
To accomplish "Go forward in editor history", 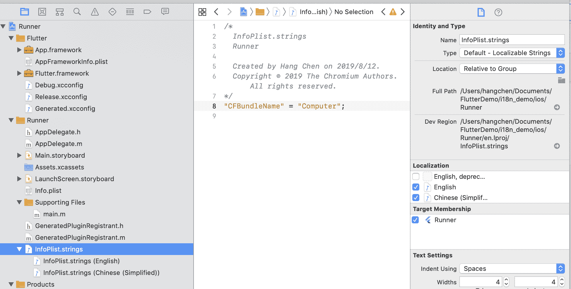I will [230, 12].
